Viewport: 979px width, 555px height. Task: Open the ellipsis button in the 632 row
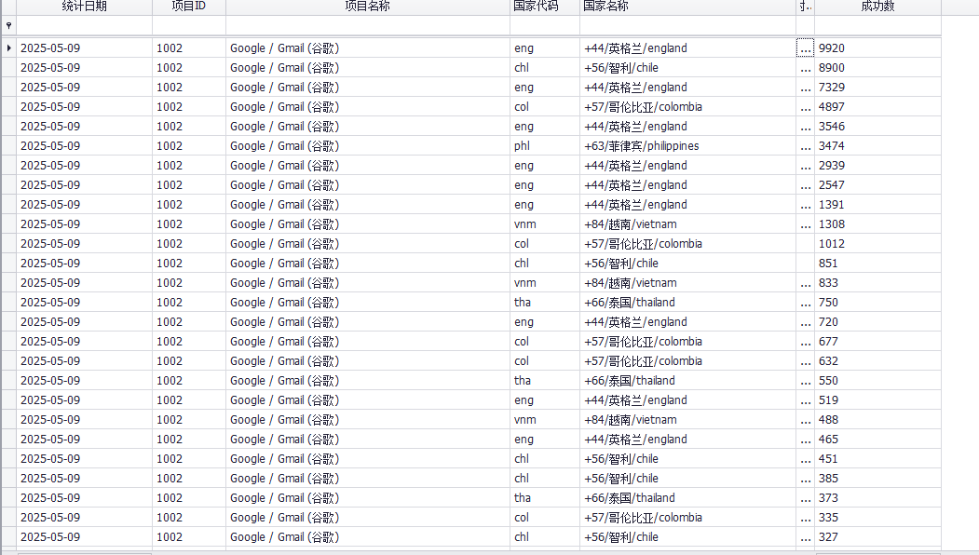pos(806,361)
